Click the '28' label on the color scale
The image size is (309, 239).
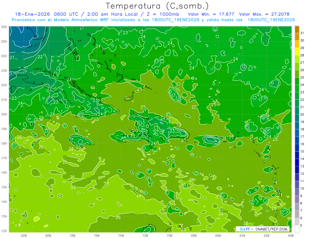(302, 55)
